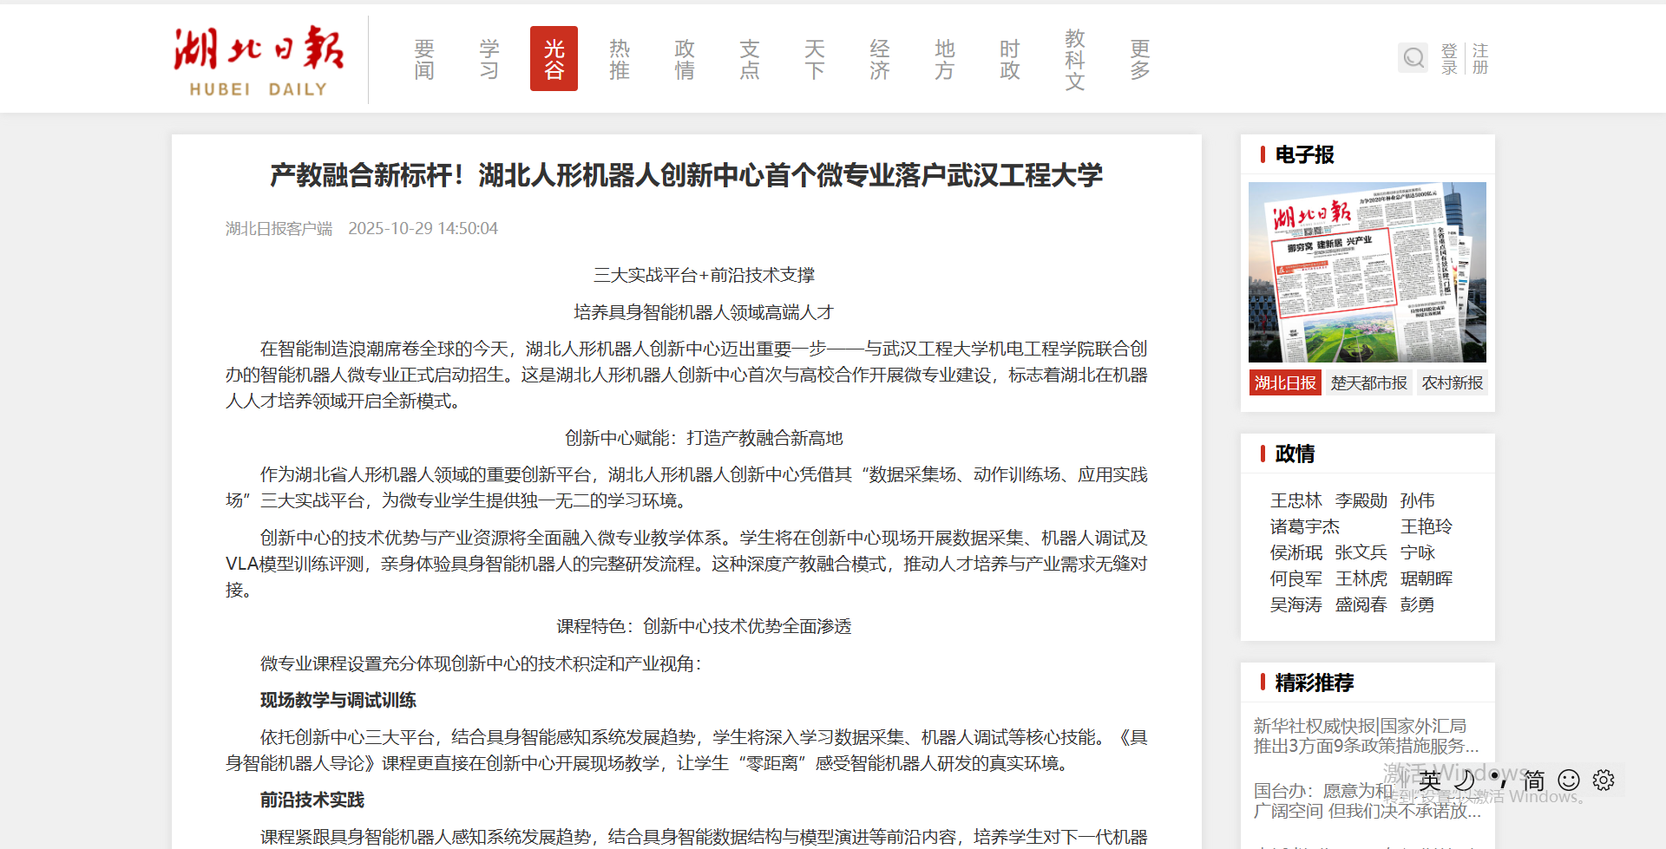Toggle the moon icon in the input method bar

pos(1465,780)
